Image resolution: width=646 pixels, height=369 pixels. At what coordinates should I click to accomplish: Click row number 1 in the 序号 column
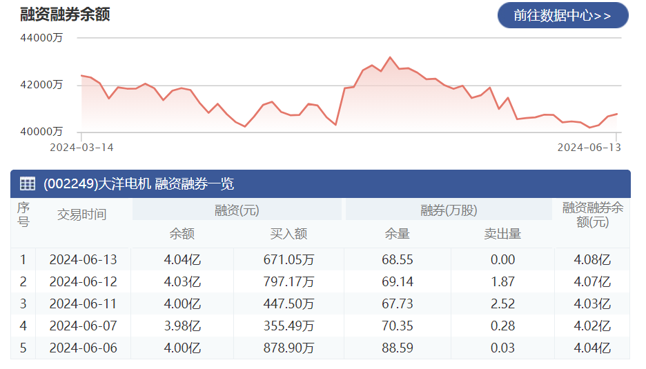(23, 259)
